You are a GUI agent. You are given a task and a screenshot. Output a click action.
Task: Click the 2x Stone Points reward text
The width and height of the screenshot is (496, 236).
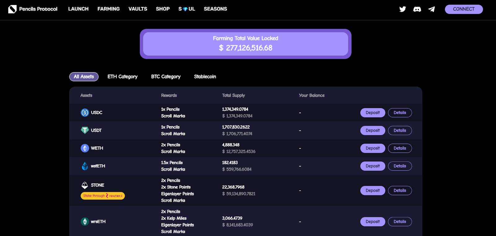point(176,187)
